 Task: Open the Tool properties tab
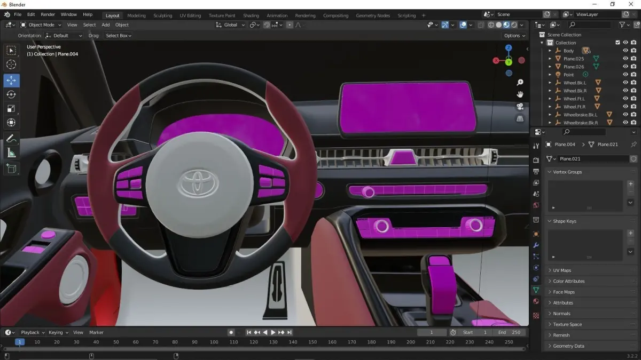536,146
